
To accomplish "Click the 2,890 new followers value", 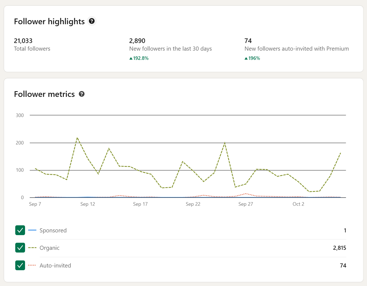I will click(x=137, y=41).
